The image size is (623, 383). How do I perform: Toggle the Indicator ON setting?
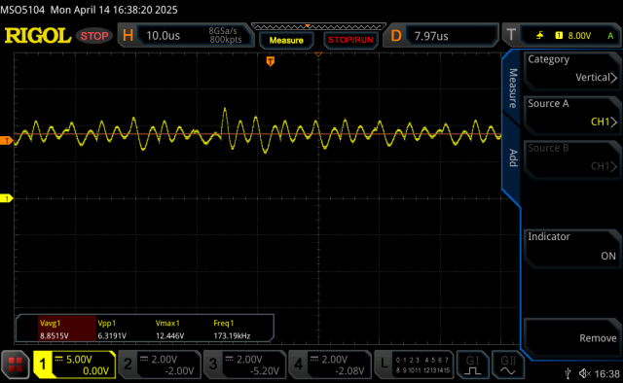tap(571, 247)
